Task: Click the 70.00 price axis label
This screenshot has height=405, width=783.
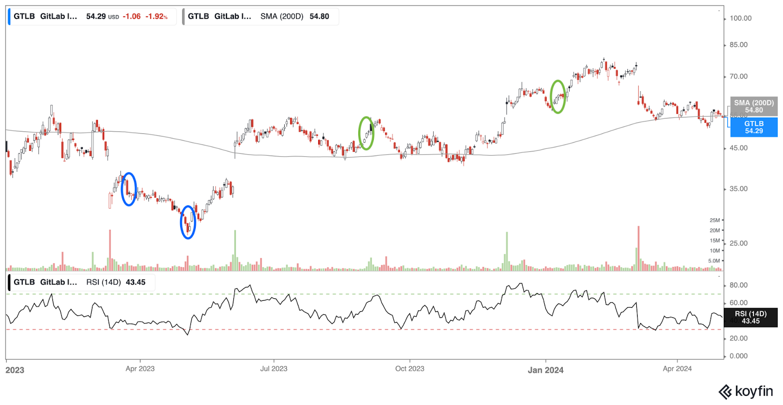Action: tap(738, 76)
